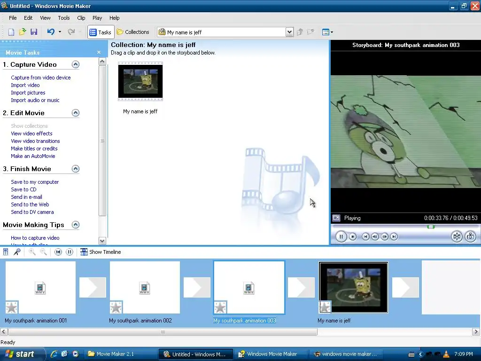Open a project with the folder icon
This screenshot has width=481, height=361.
coord(23,32)
